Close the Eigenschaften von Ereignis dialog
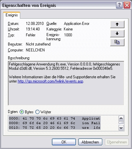 127,5
